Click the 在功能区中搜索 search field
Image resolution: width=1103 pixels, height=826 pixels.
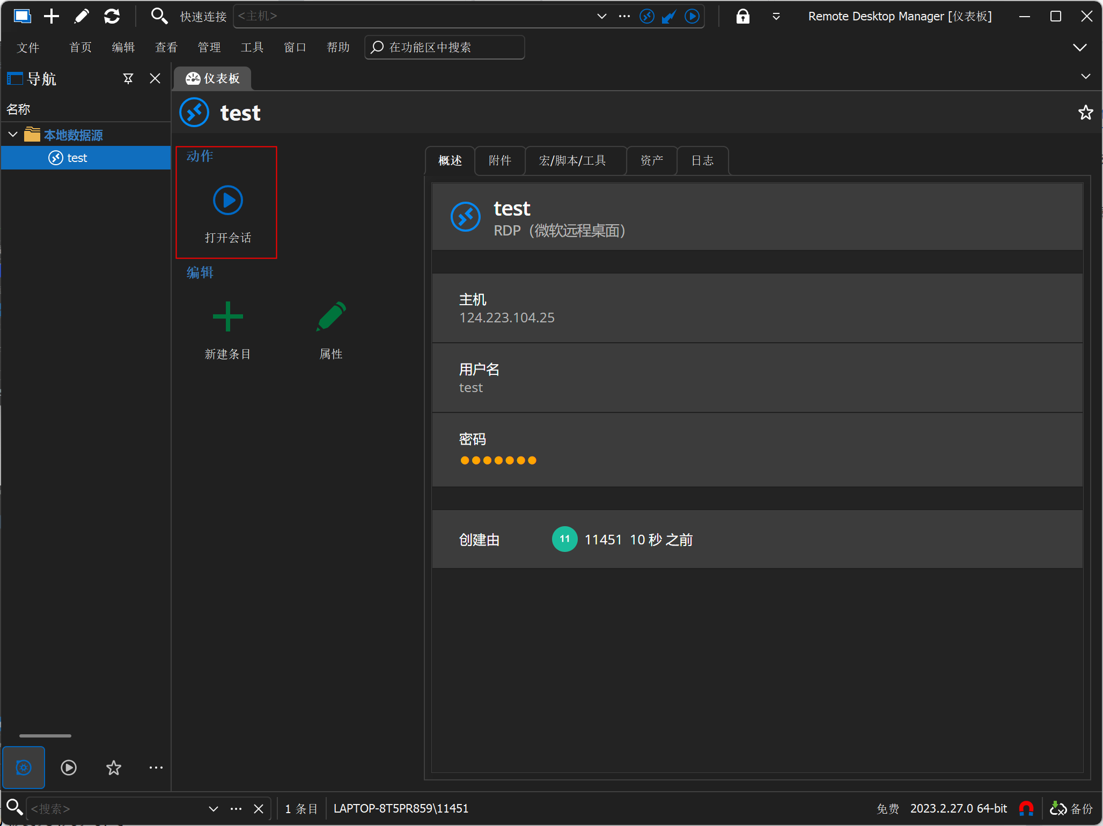pyautogui.click(x=445, y=47)
